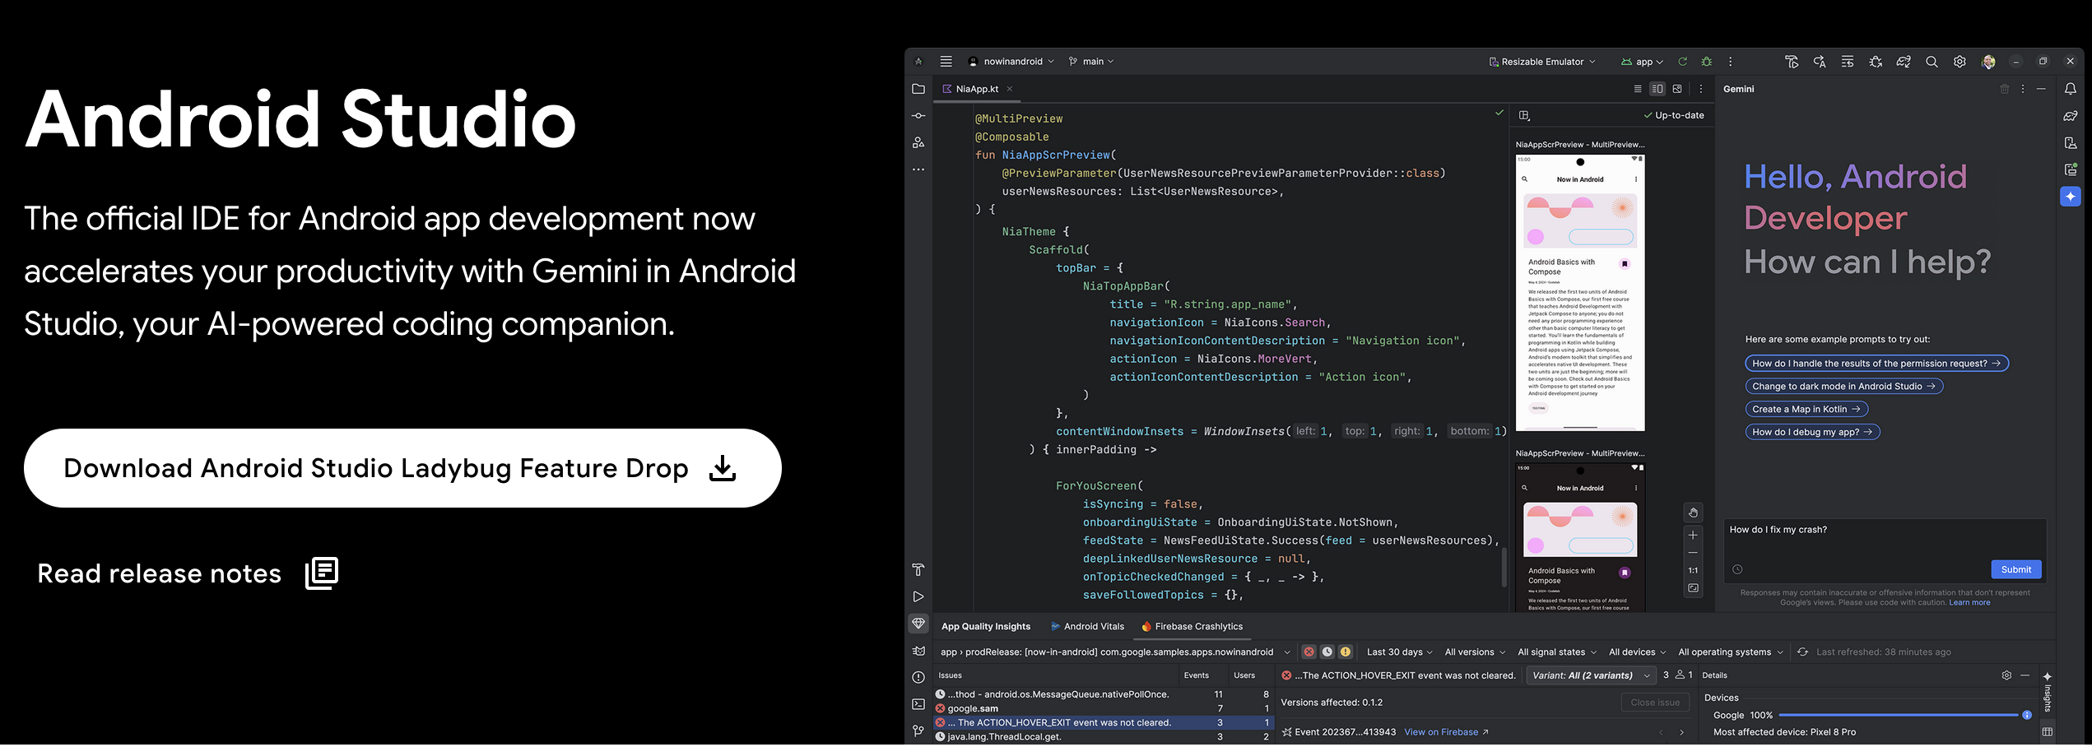Screen dimensions: 2092x747
Task: Open the app run configuration dropdown
Action: pos(1643,62)
